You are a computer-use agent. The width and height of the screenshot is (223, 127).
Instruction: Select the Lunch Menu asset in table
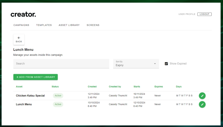(24, 105)
